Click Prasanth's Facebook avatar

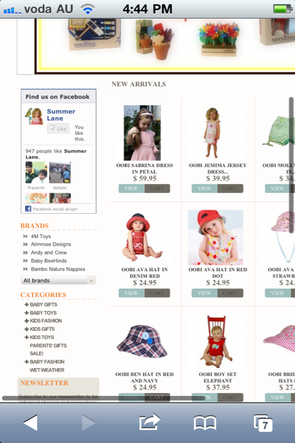(x=36, y=172)
